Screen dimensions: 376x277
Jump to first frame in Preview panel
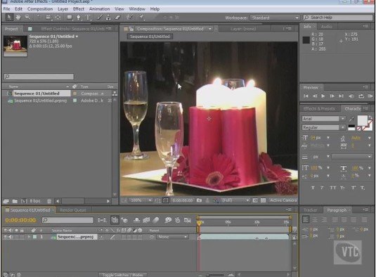coord(306,96)
